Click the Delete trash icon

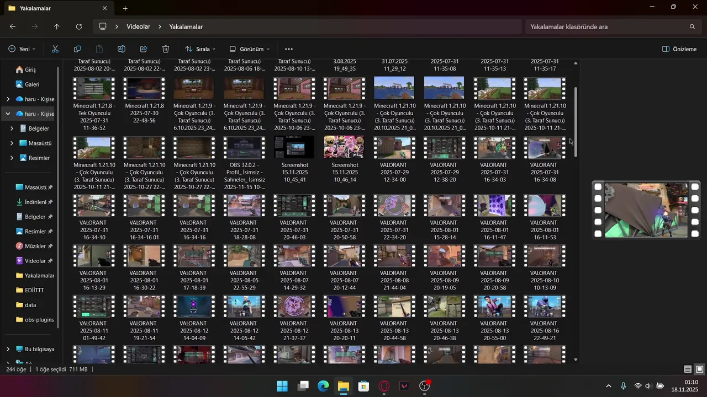[x=166, y=49]
